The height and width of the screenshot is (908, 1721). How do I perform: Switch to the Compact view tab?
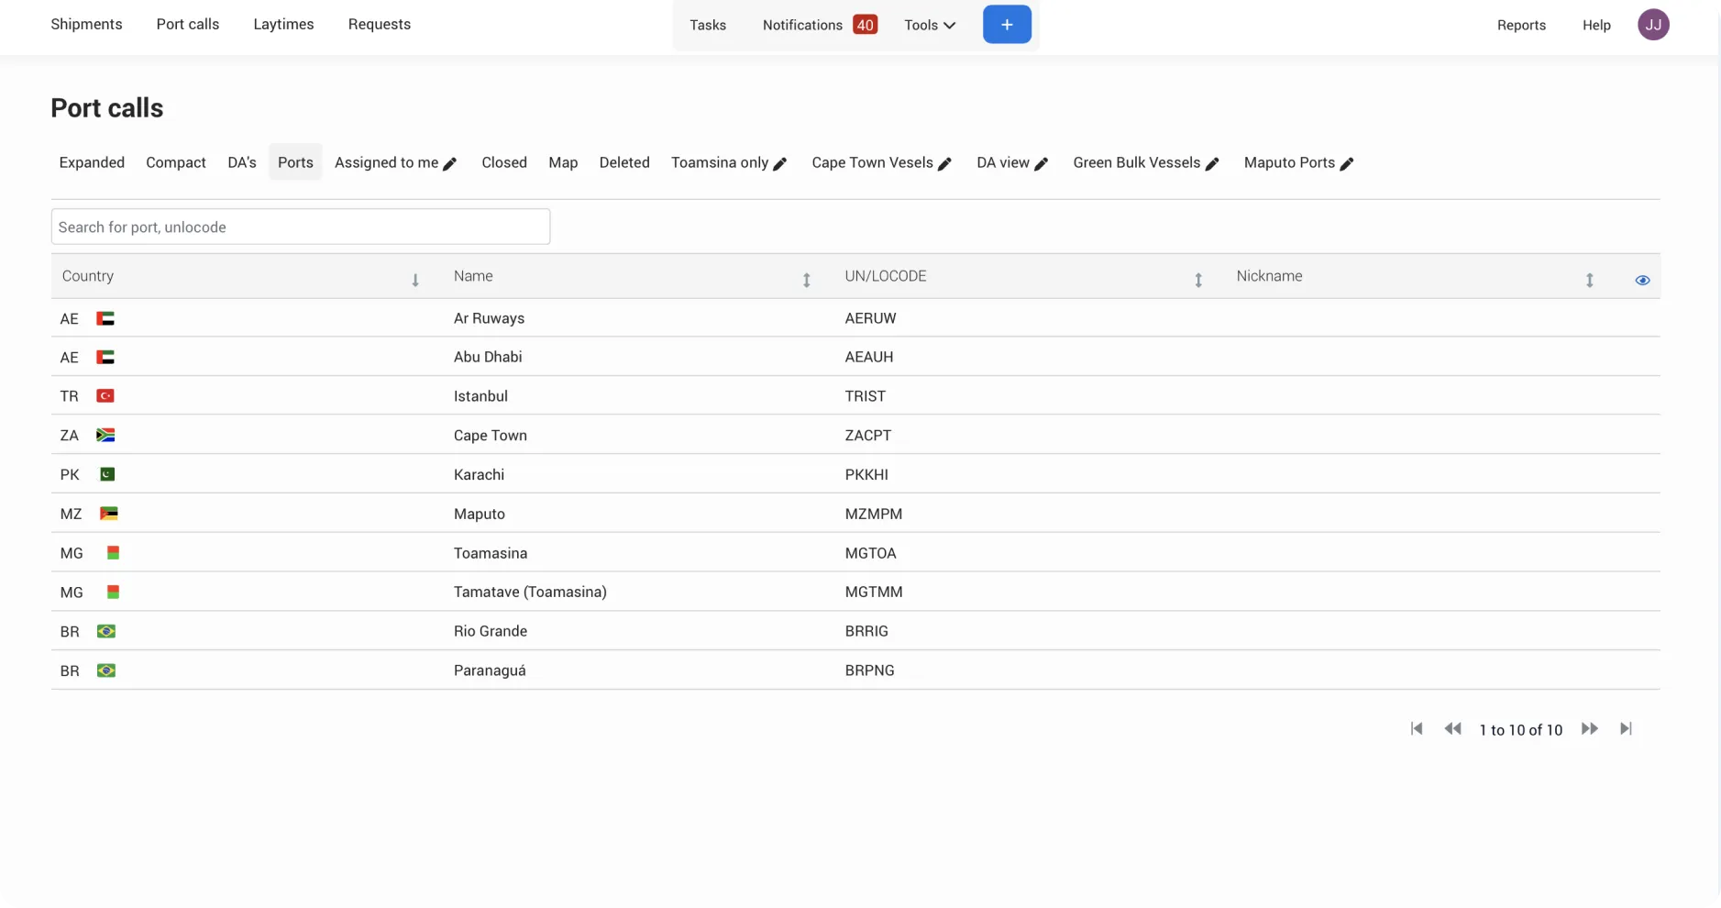tap(176, 162)
